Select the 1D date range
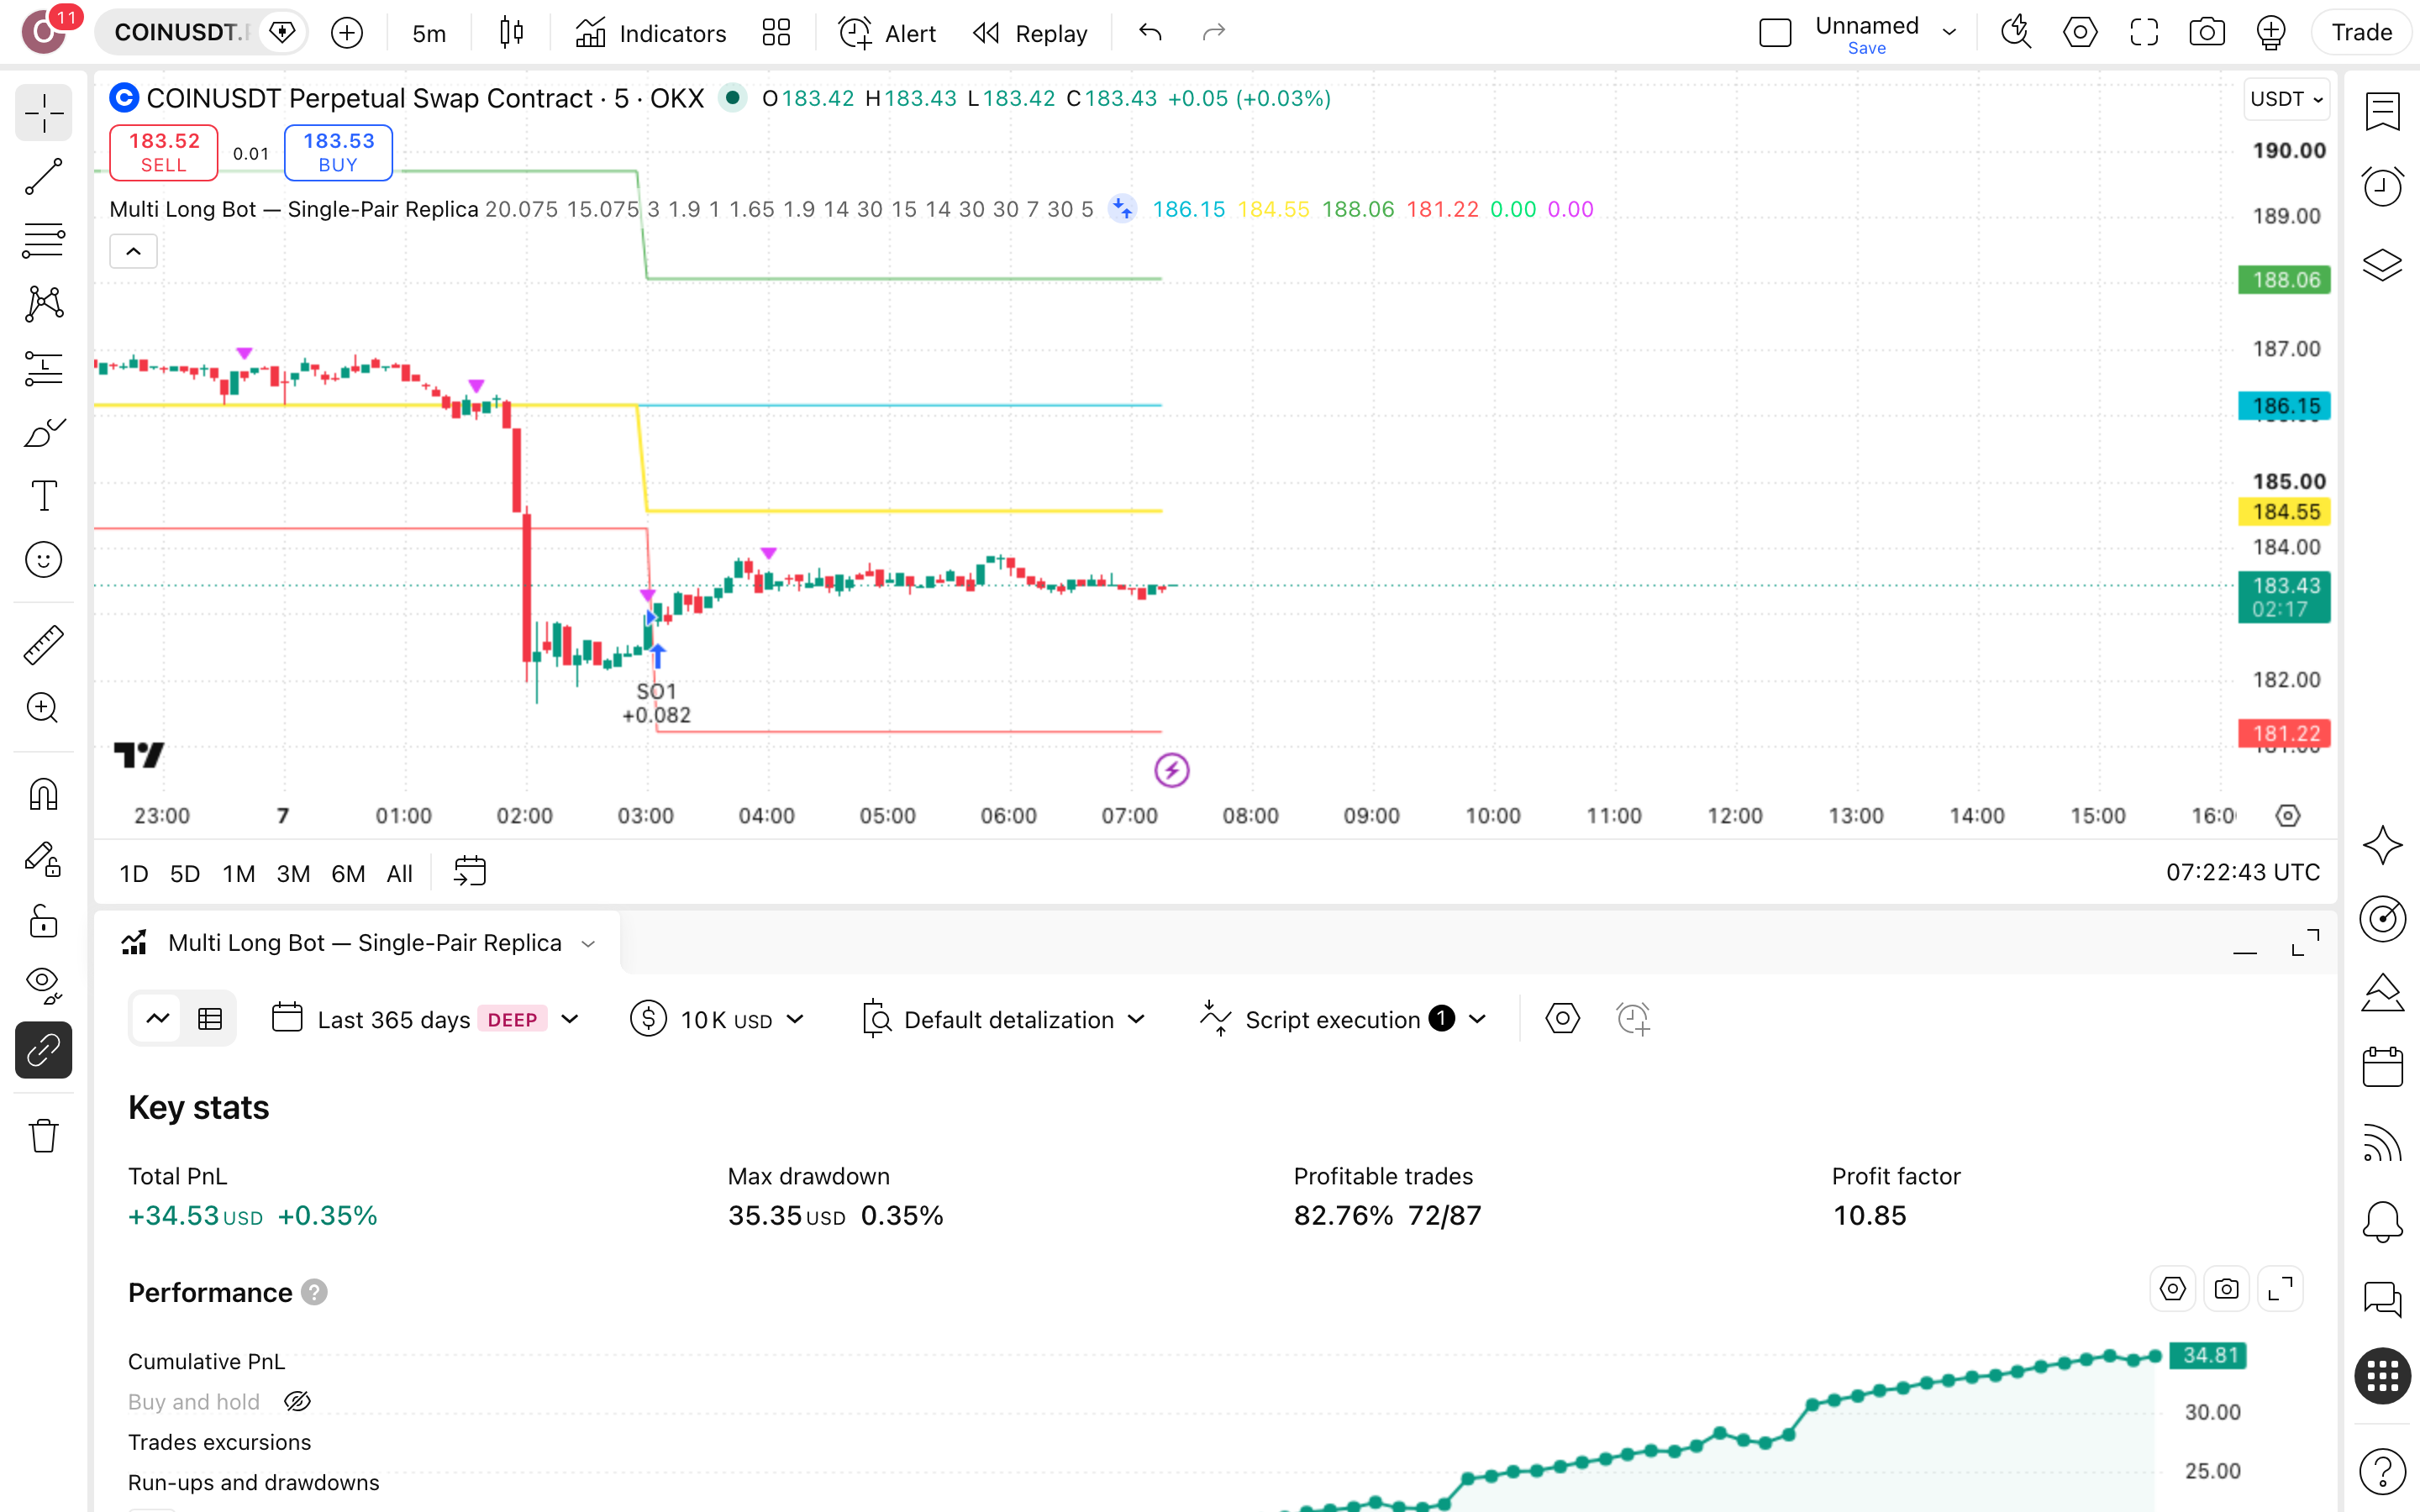This screenshot has height=1512, width=2420. pyautogui.click(x=134, y=873)
